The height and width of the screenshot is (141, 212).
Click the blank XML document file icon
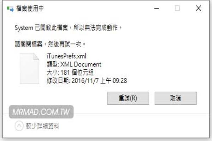(29, 68)
